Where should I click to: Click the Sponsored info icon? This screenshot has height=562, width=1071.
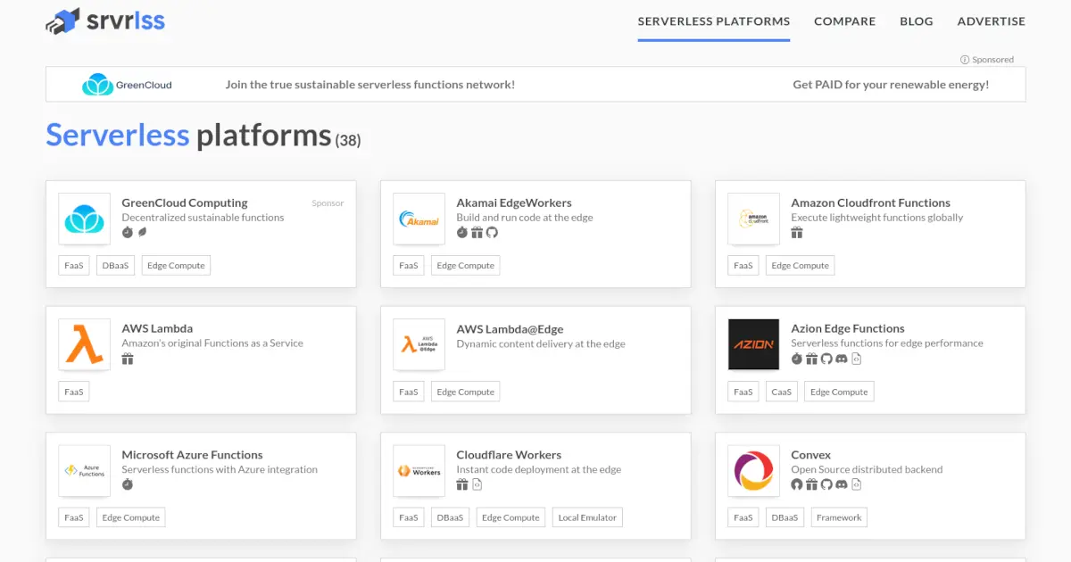(965, 60)
